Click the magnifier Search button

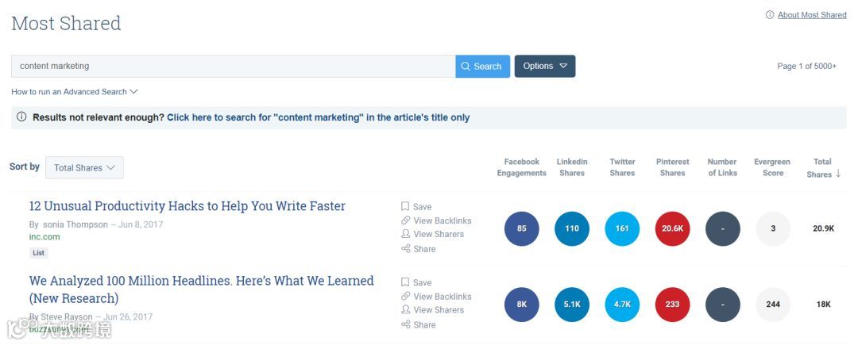tap(482, 67)
